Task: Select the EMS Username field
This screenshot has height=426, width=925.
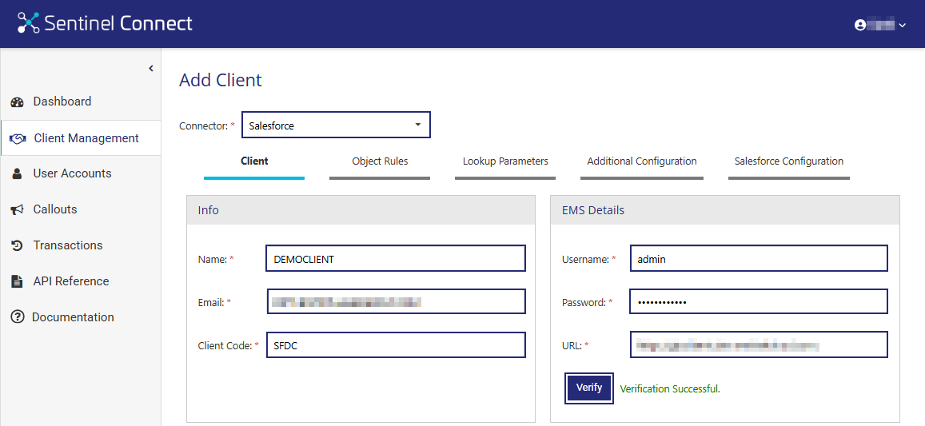Action: point(758,259)
